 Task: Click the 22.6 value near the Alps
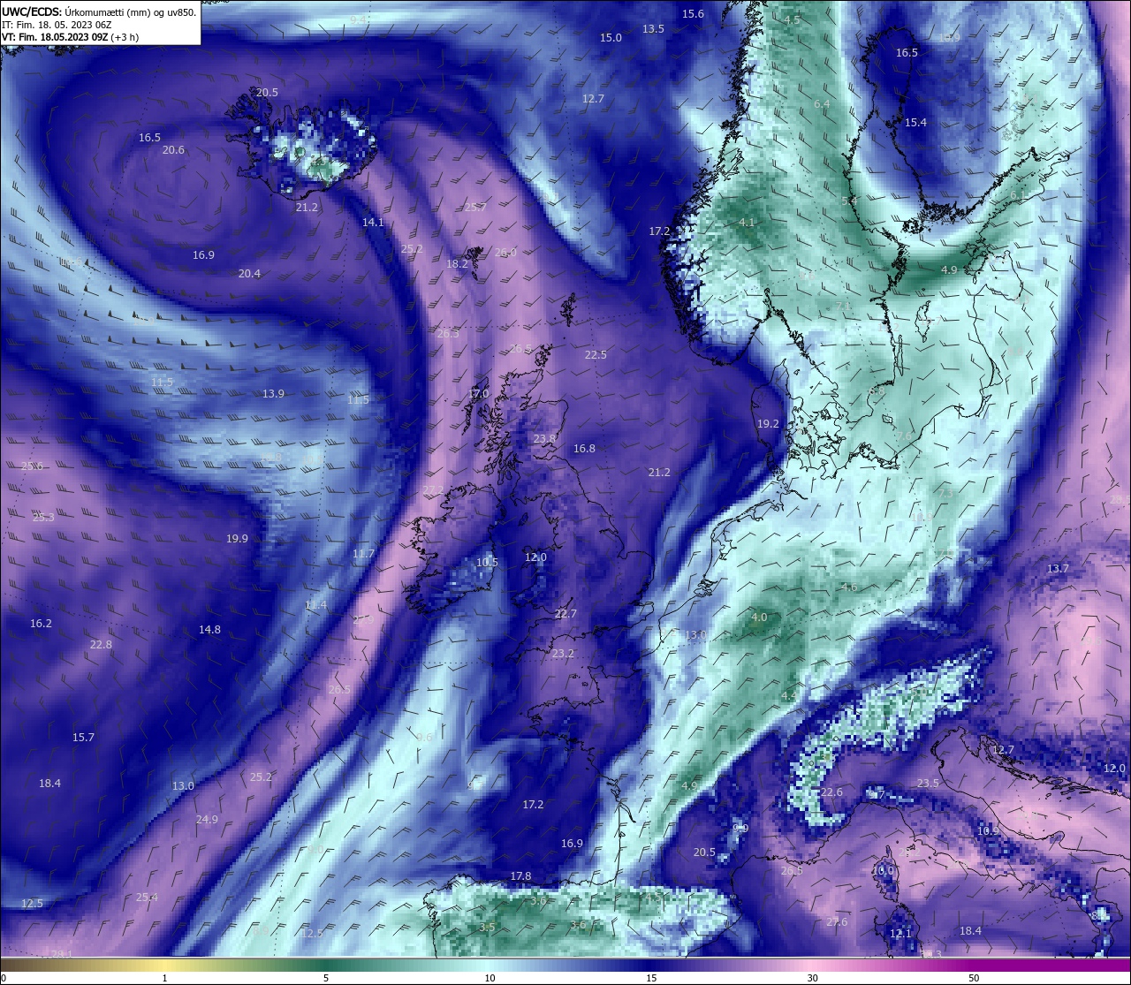point(831,792)
